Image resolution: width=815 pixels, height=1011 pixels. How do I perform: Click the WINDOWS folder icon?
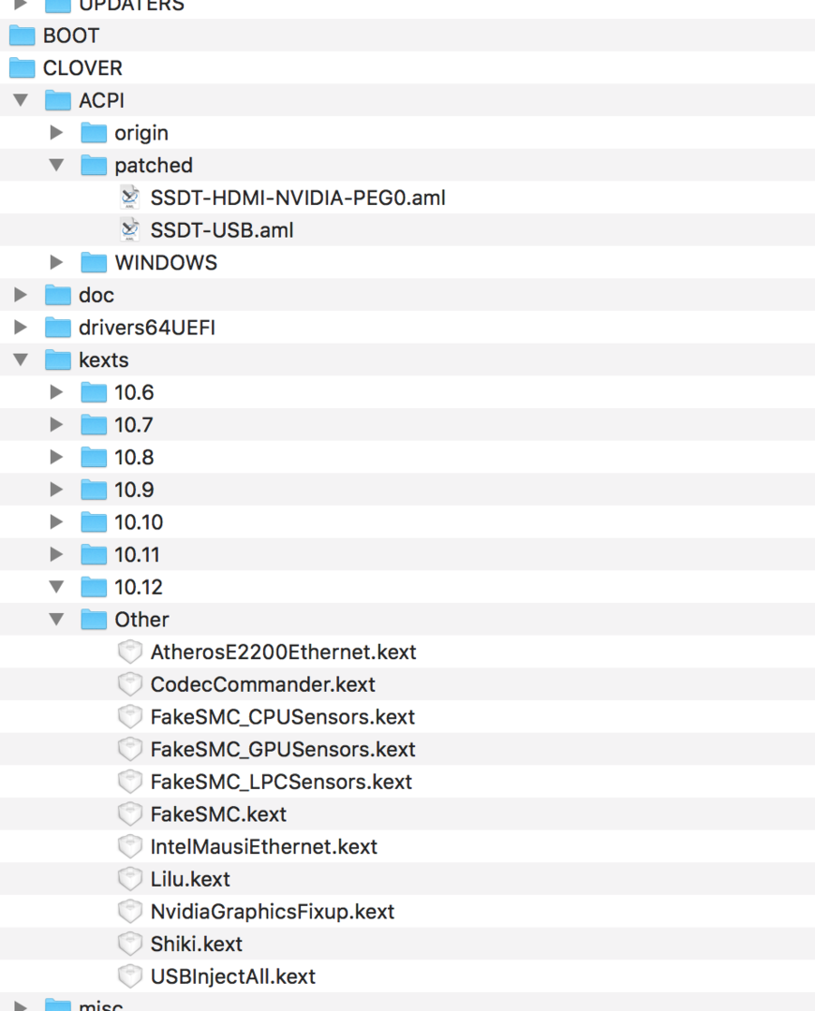click(94, 262)
